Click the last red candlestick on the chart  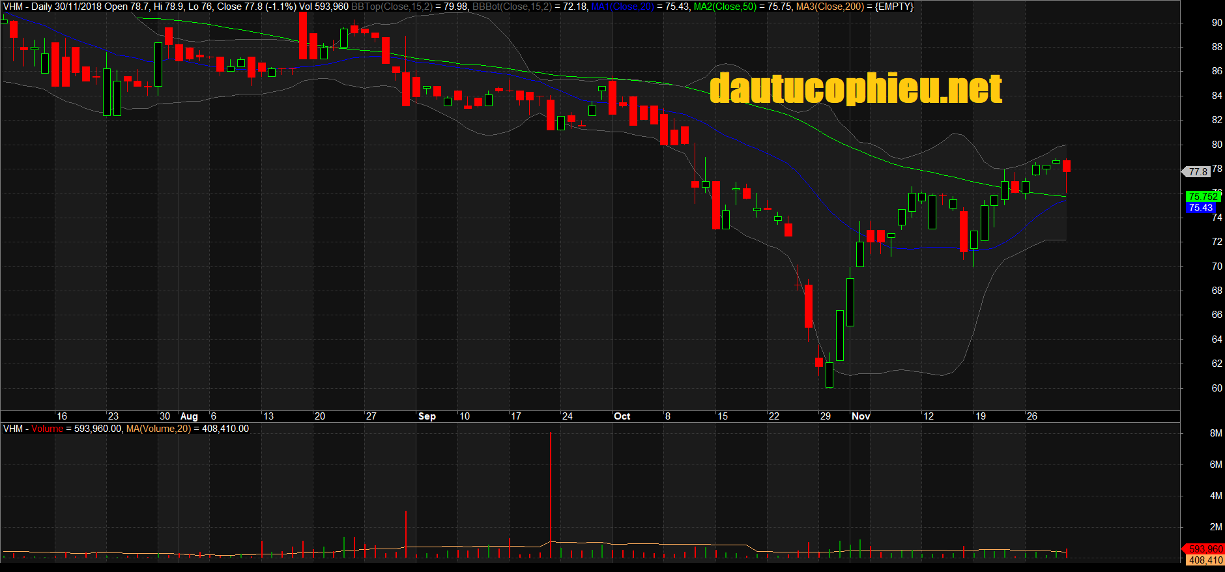[1067, 166]
